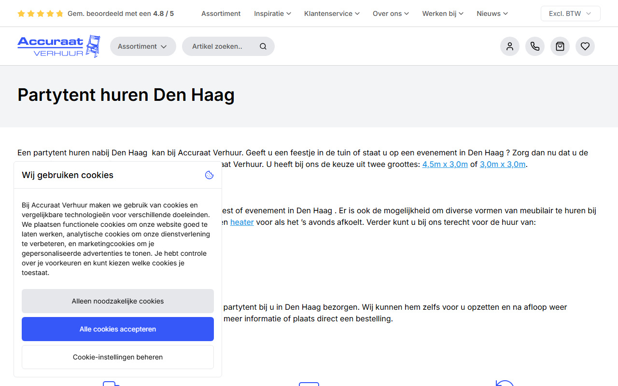Expand the Nieuws menu
The image size is (618, 386).
pyautogui.click(x=492, y=14)
